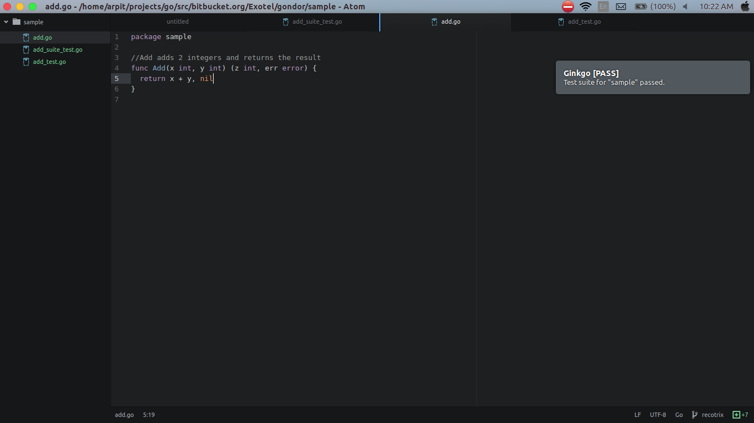Open go-to-line via 5:19 cursor position

[x=148, y=415]
